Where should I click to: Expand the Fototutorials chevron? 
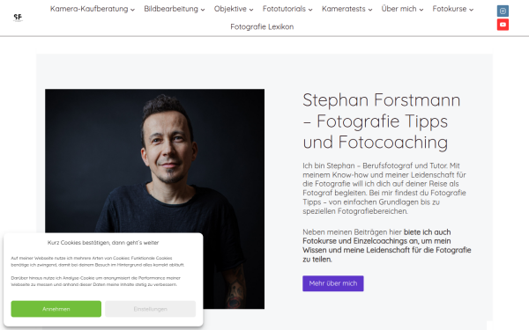click(x=310, y=10)
